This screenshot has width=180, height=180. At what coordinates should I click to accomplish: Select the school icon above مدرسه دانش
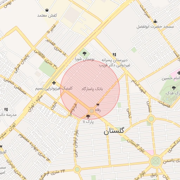click(x=6, y=109)
